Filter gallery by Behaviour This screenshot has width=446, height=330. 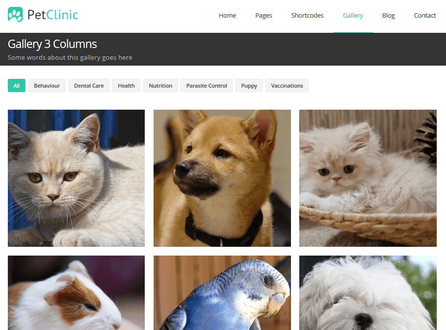pyautogui.click(x=47, y=85)
